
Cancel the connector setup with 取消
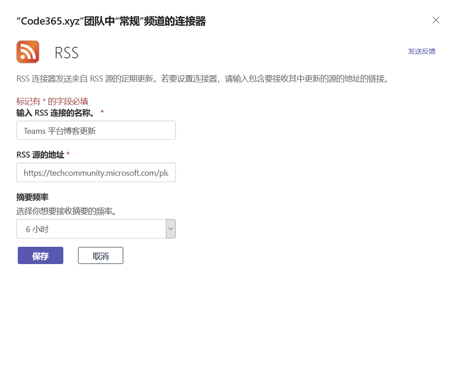tap(100, 255)
